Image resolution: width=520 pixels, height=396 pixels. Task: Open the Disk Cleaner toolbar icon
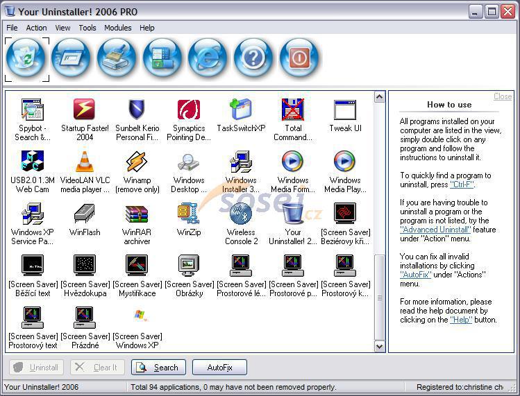click(x=117, y=59)
